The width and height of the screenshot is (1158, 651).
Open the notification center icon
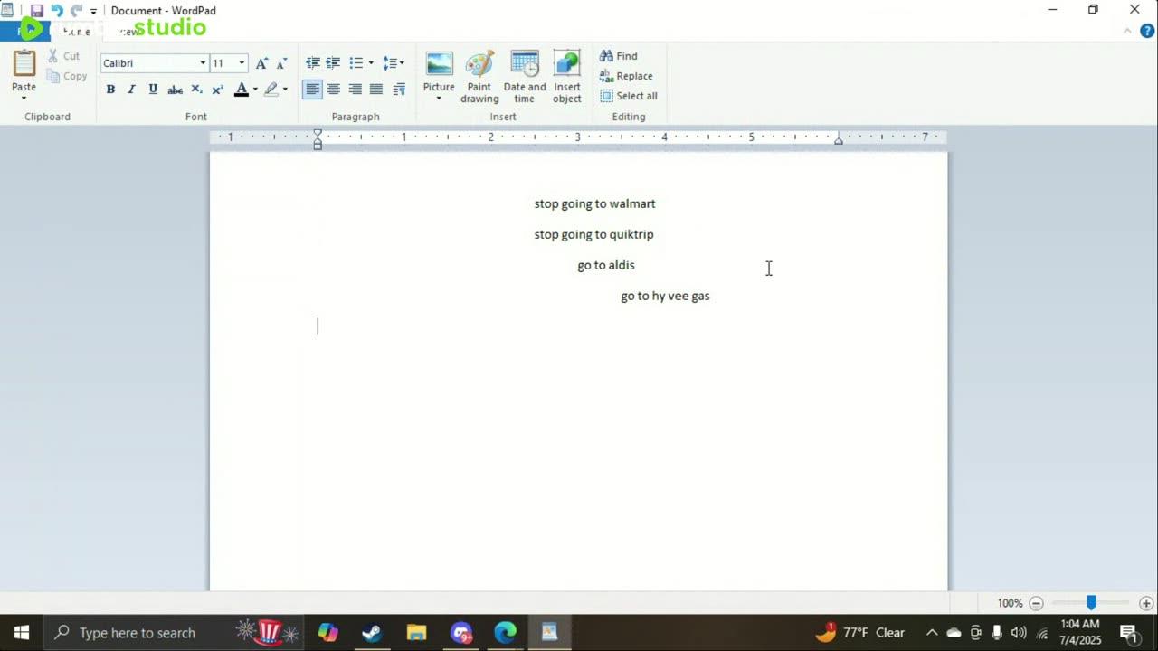pyautogui.click(x=1128, y=633)
